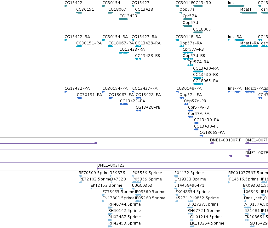Click transcript CG30154-RA

click(104, 40)
